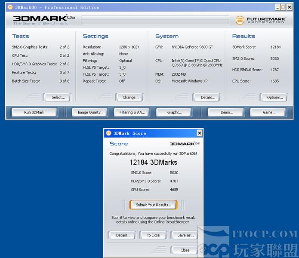Click the Results section heading

coord(244,36)
